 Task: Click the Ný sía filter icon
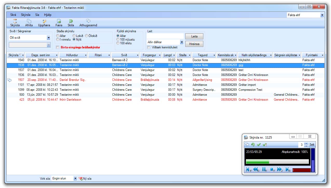pos(80,179)
